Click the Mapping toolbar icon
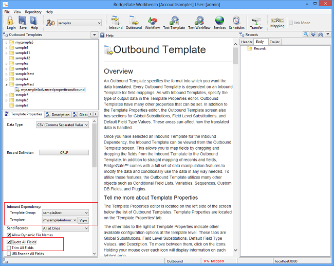 tap(277, 20)
